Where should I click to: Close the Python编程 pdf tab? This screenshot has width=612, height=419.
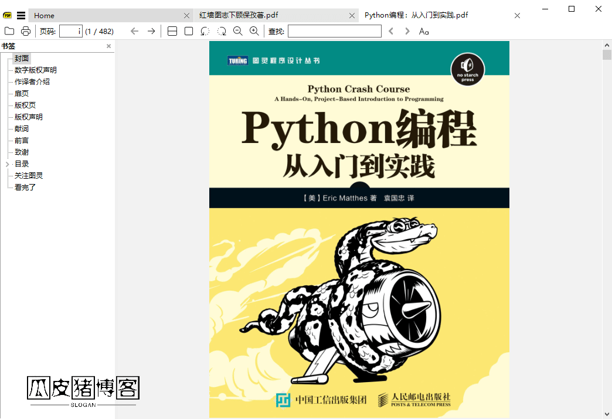pos(517,16)
